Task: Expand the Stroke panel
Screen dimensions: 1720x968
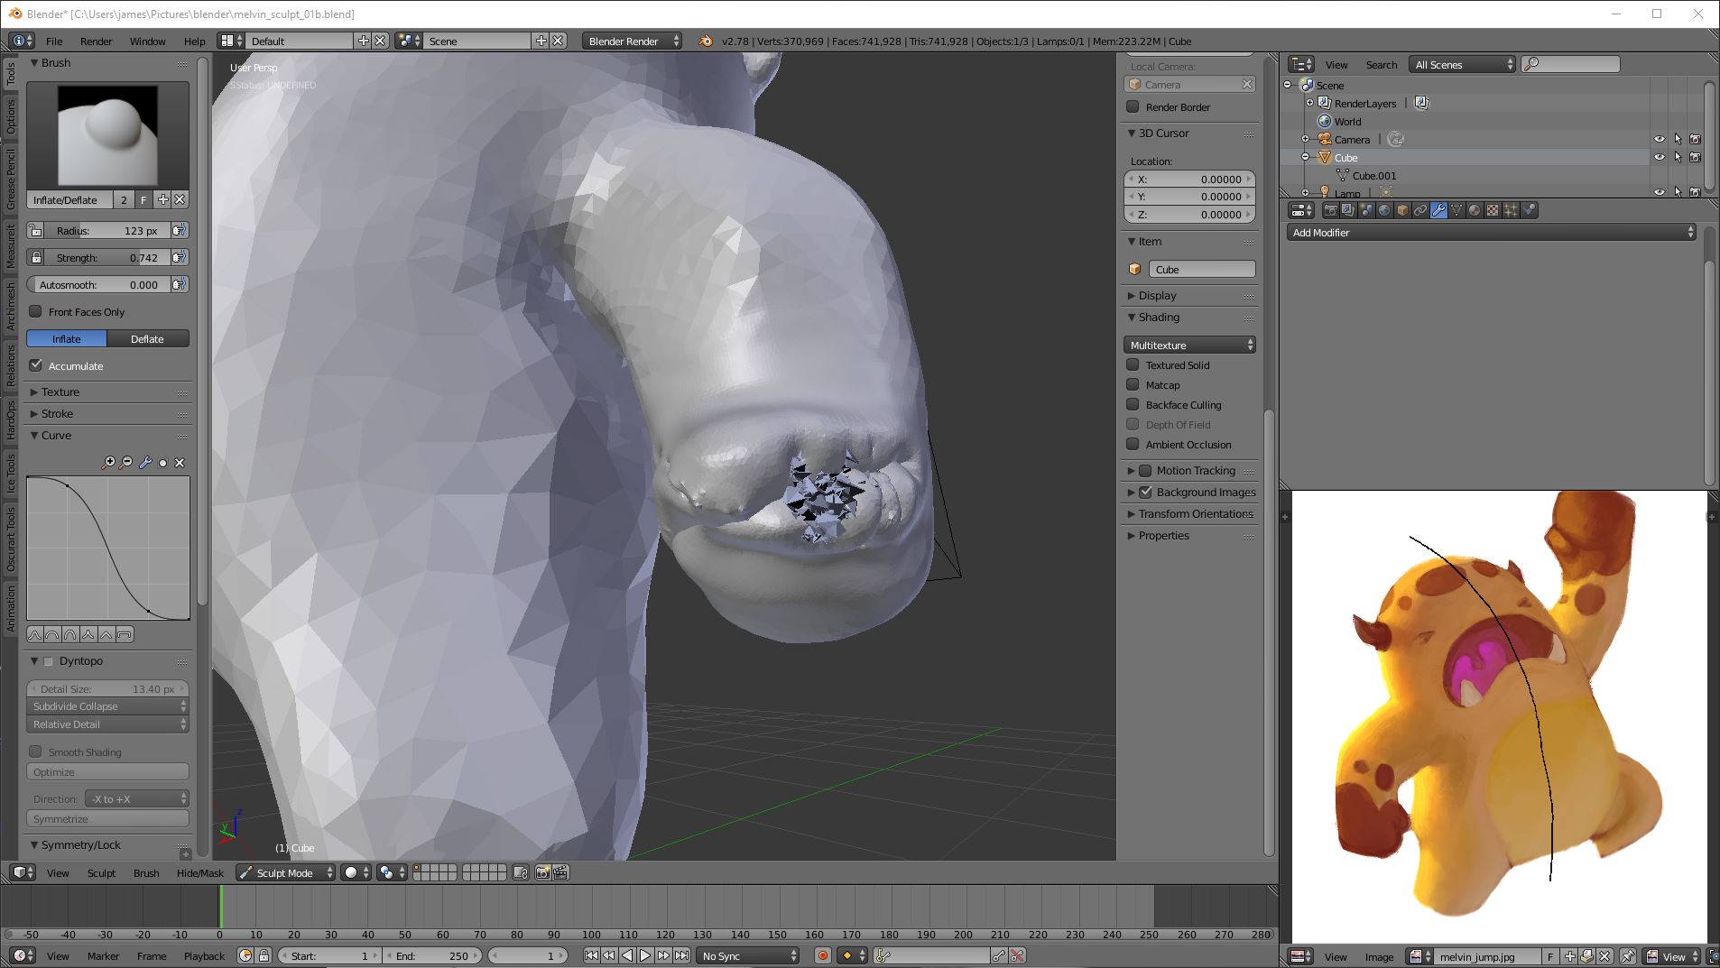Action: 57,413
